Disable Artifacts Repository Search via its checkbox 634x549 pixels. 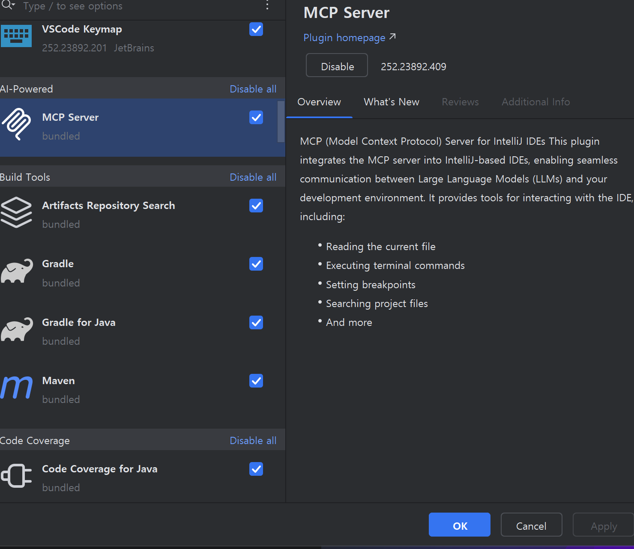(x=256, y=206)
